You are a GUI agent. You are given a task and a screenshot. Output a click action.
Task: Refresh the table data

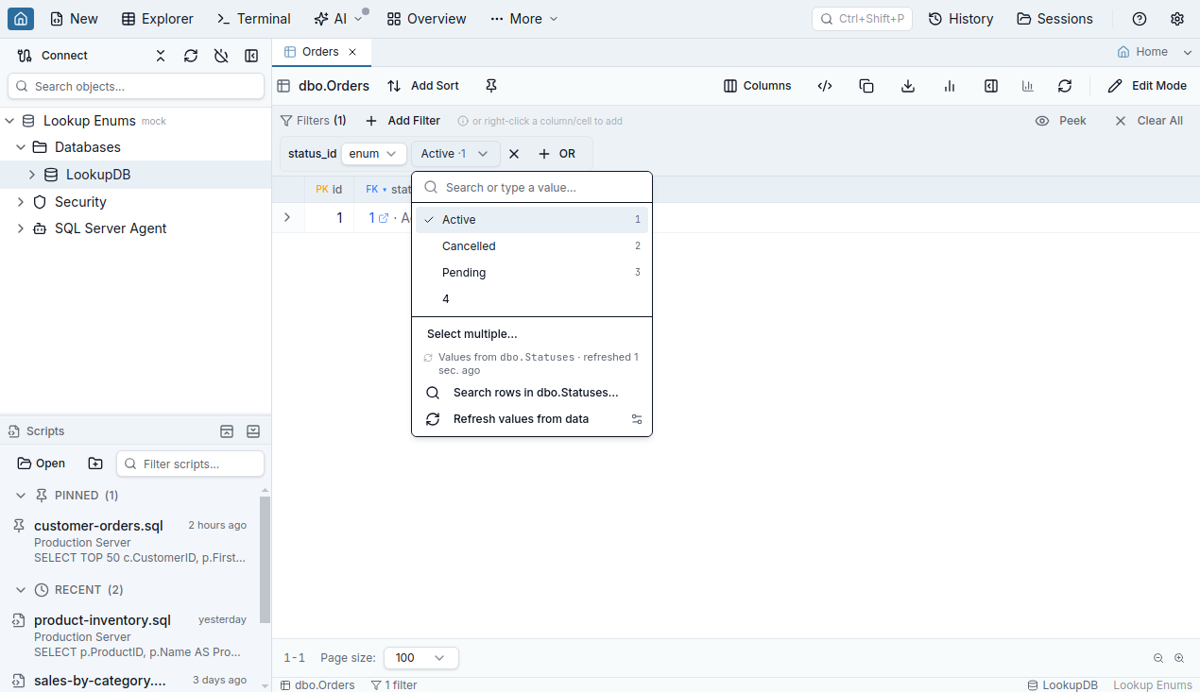[1065, 86]
